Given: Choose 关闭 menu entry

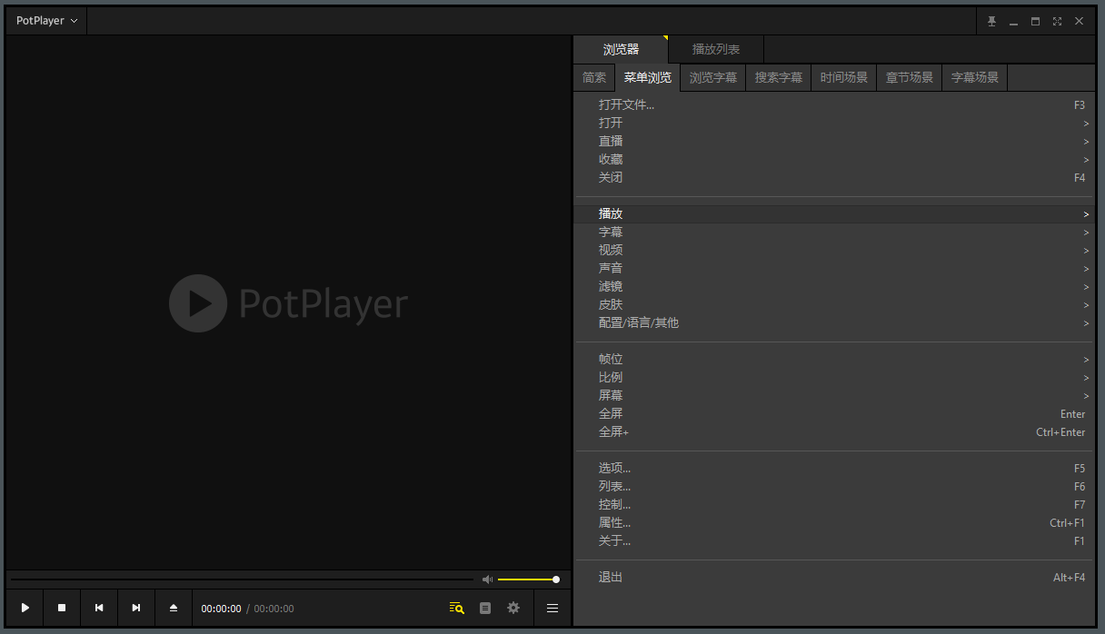Looking at the screenshot, I should [x=833, y=178].
